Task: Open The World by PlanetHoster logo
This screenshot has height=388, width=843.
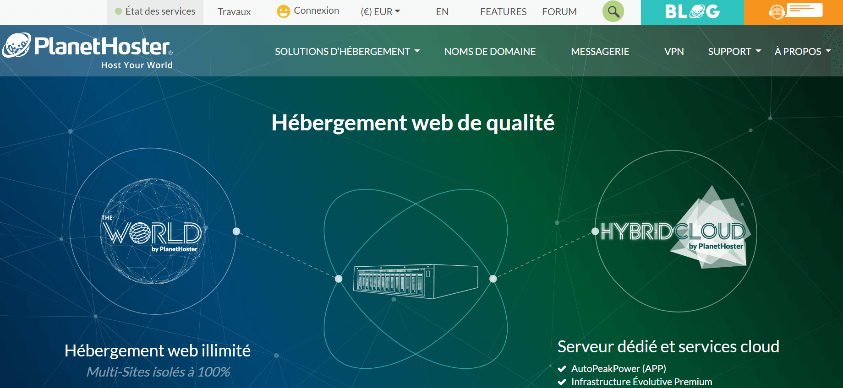Action: tap(153, 232)
